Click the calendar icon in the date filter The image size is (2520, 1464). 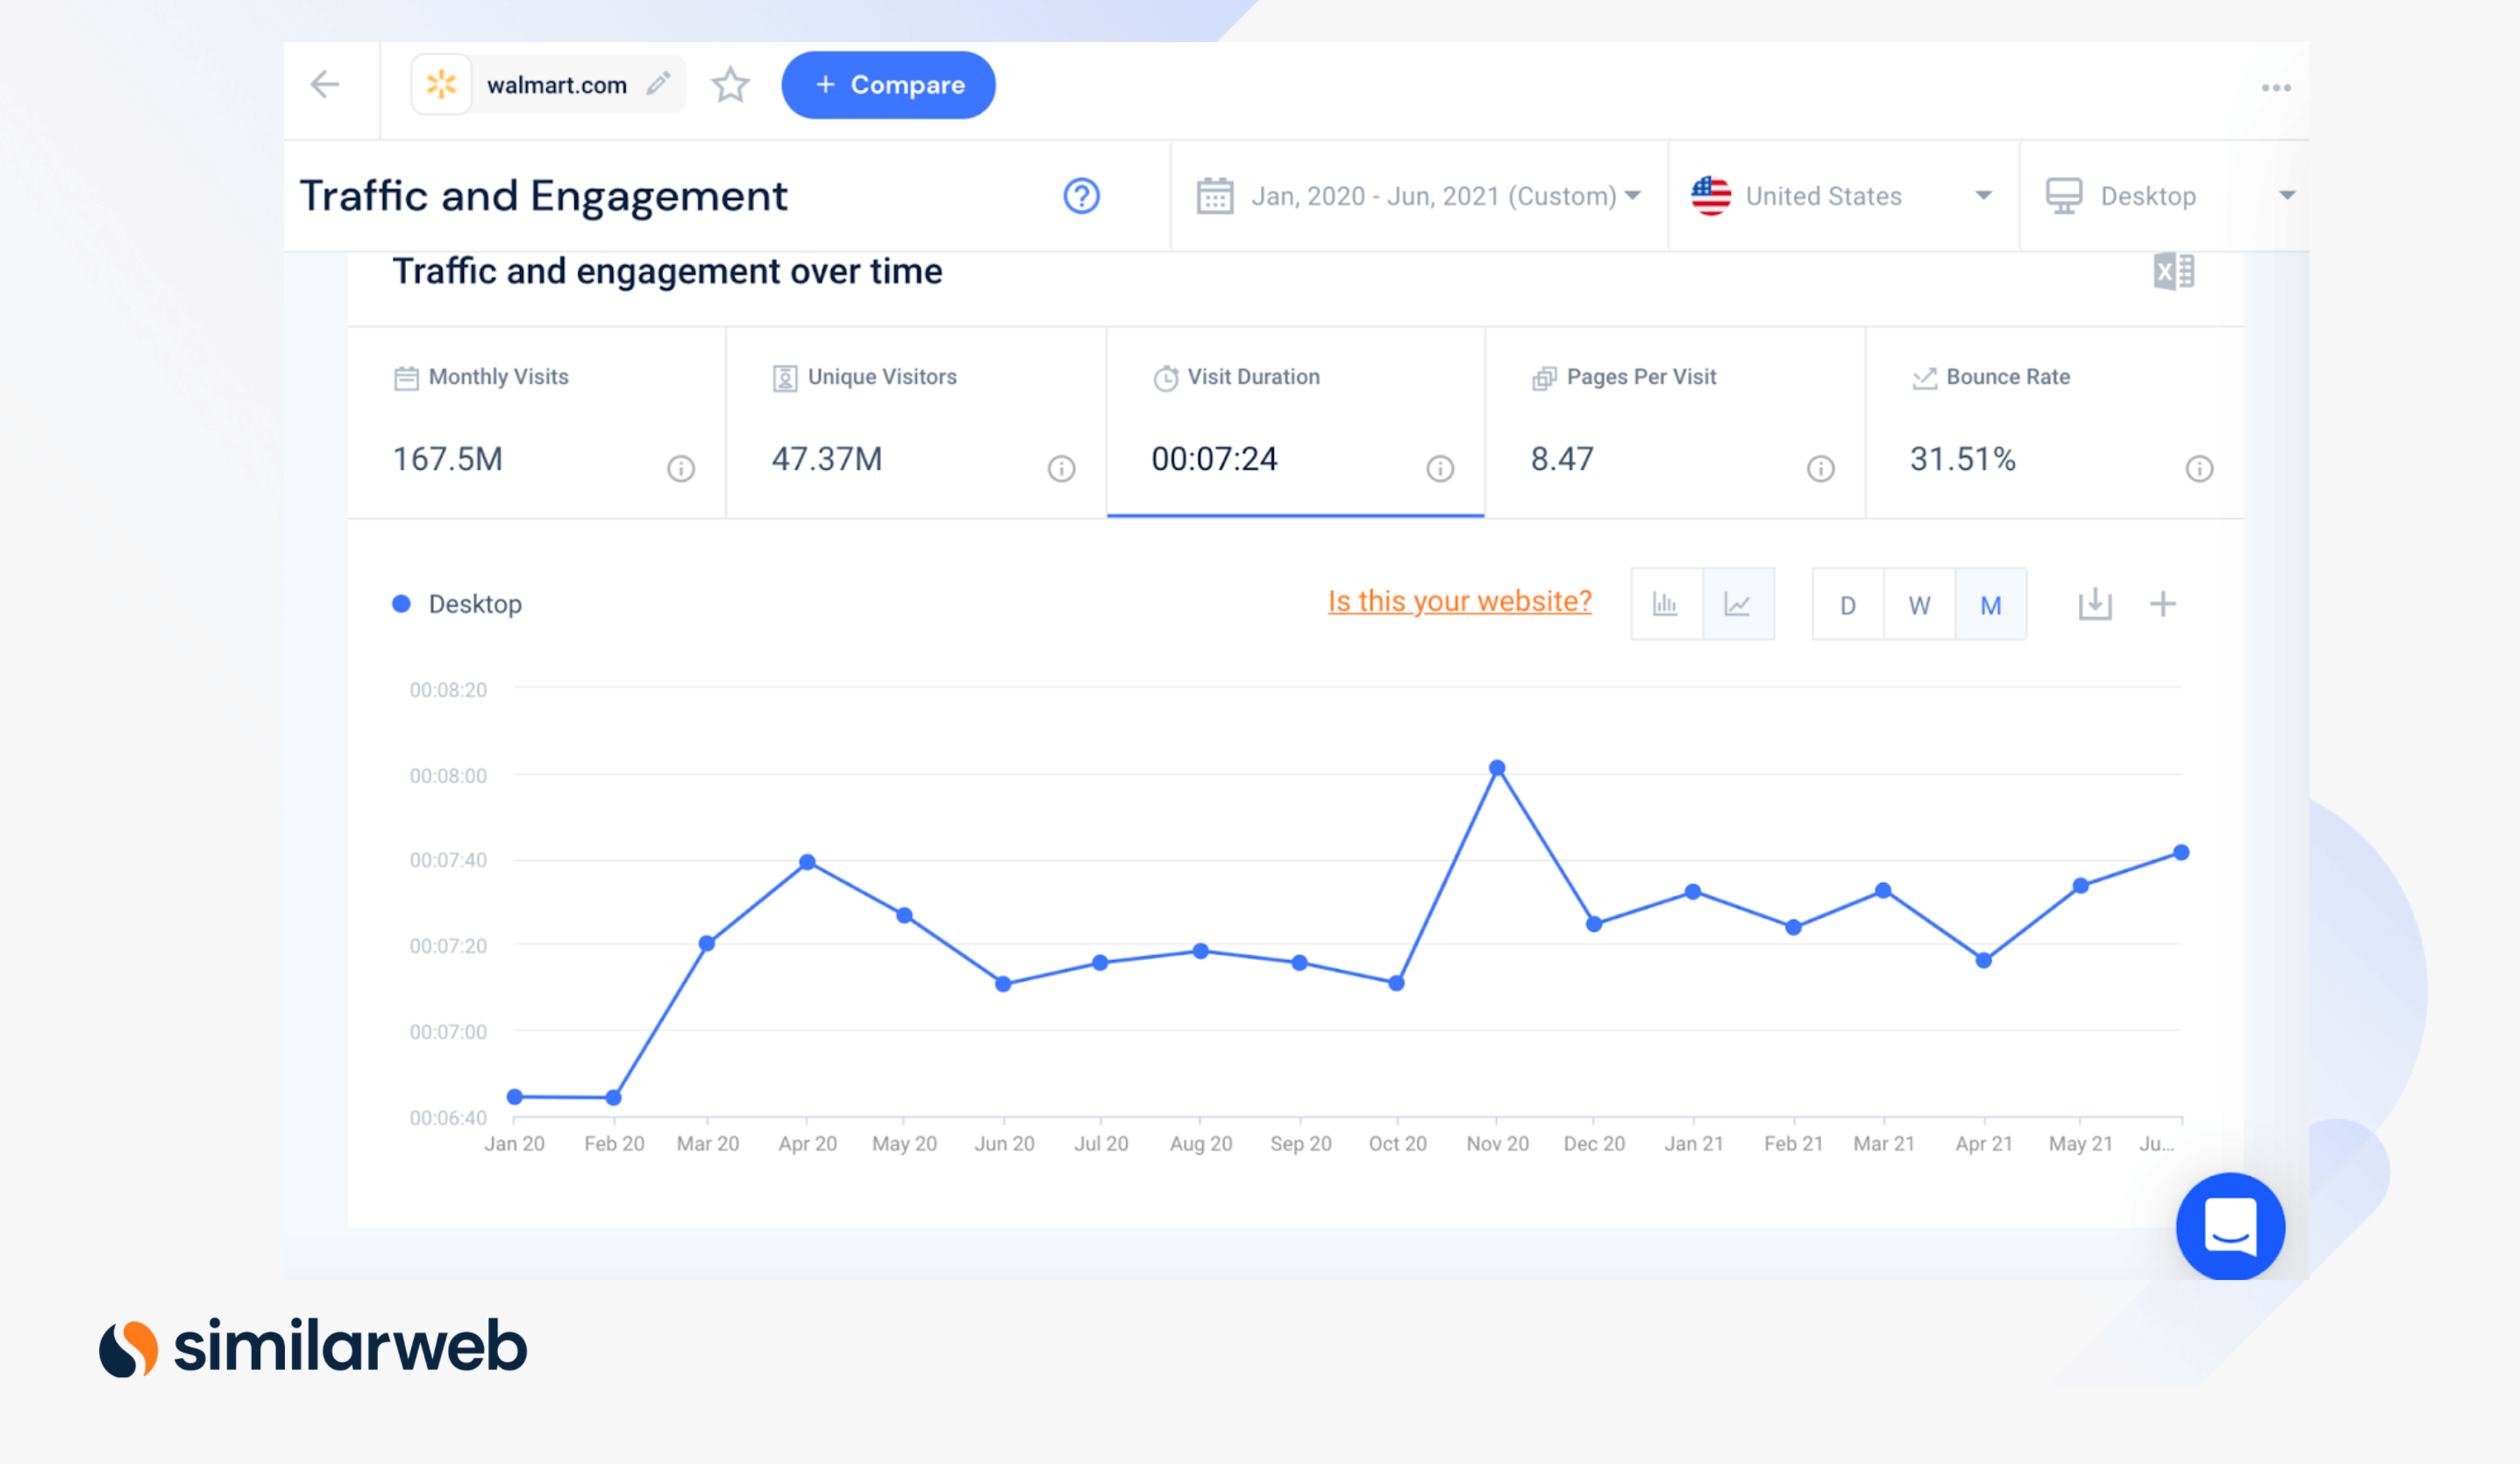[x=1215, y=196]
